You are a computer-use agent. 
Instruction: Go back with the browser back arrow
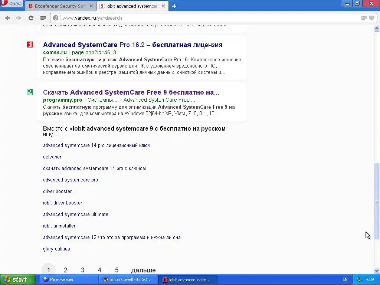[x=7, y=18]
